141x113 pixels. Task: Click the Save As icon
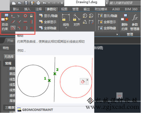click(32, 3)
